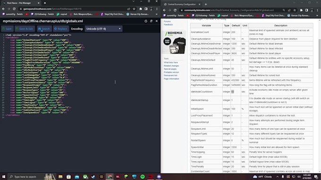Open new tab in left browser window
321x180 pixels.
tap(45, 3)
